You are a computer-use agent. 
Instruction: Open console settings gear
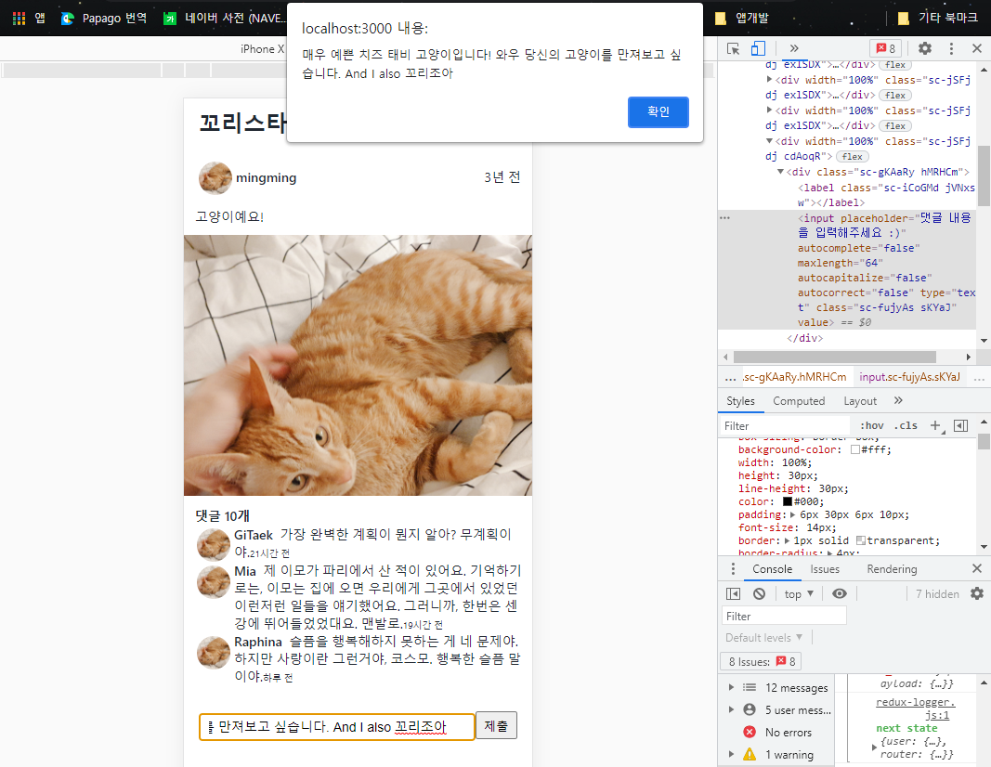tap(977, 594)
